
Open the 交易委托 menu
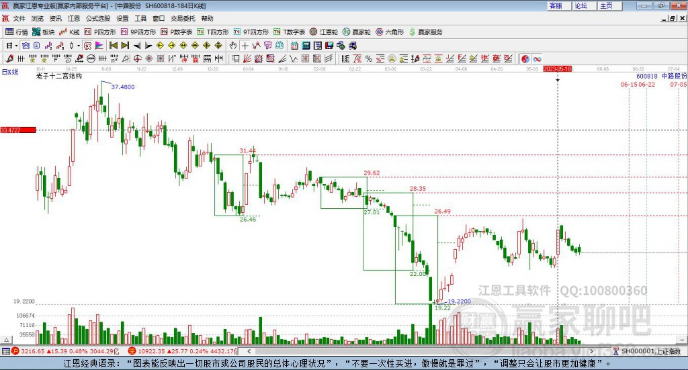(x=183, y=18)
